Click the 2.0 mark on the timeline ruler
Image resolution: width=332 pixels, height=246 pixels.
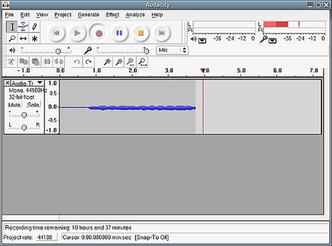(133, 70)
